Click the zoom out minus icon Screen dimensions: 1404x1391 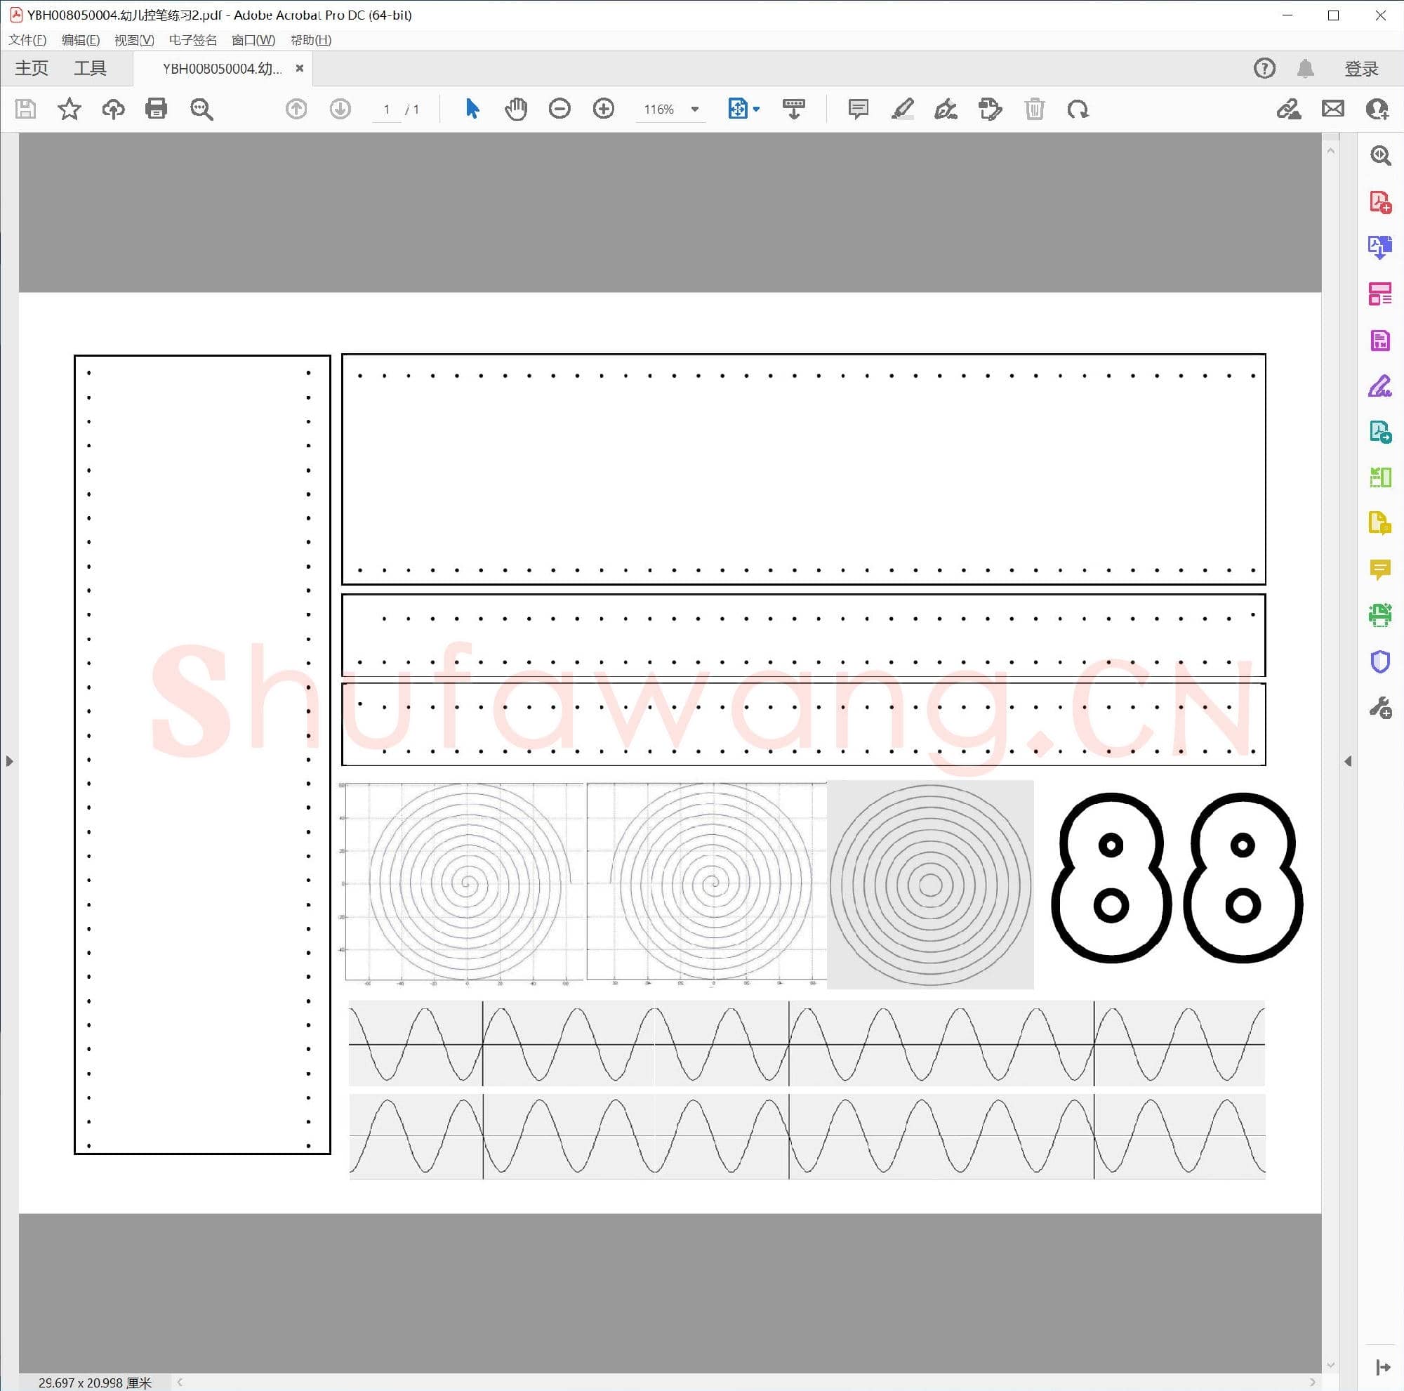click(x=559, y=109)
